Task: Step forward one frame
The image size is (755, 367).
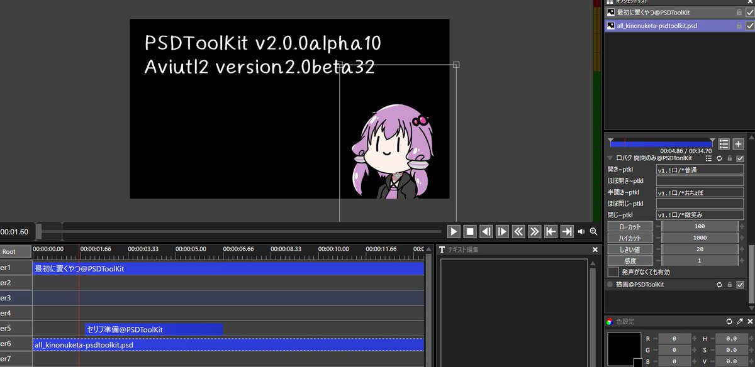Action: coord(502,231)
